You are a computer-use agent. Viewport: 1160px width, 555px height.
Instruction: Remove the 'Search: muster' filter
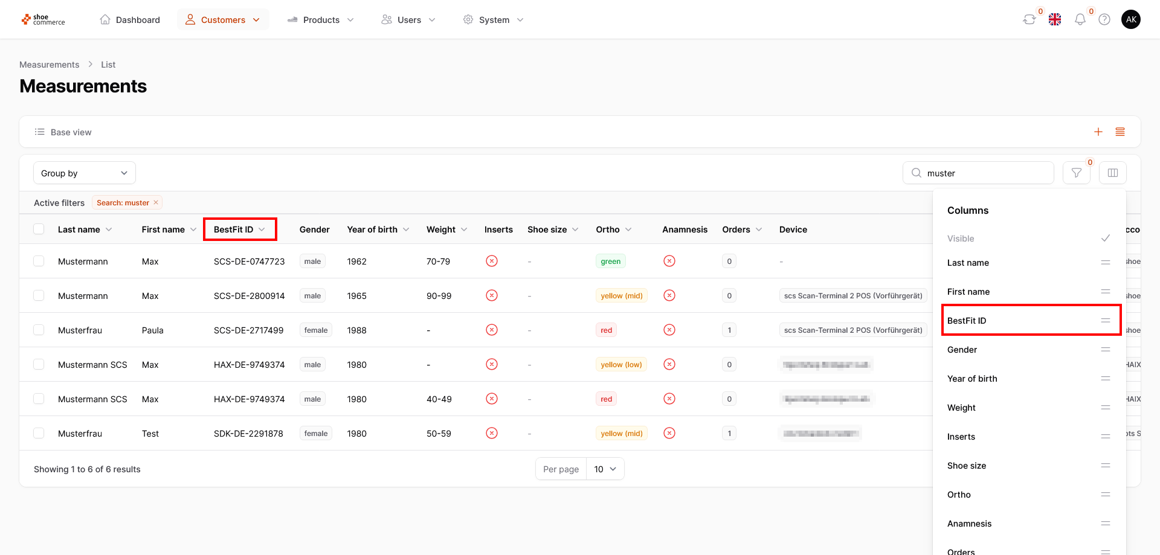coord(156,203)
